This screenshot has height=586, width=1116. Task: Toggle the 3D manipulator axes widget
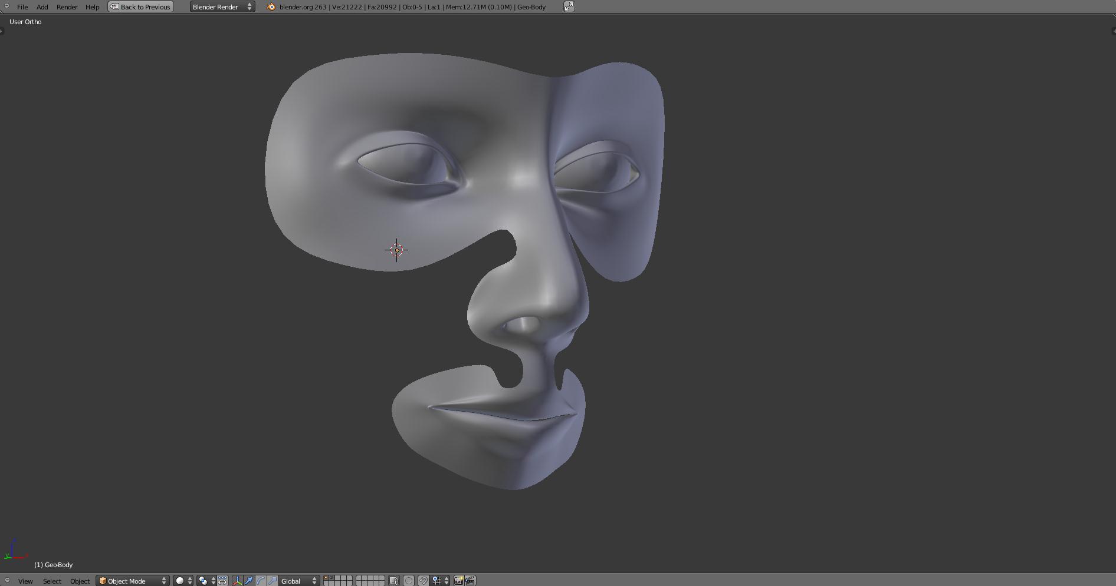point(237,581)
